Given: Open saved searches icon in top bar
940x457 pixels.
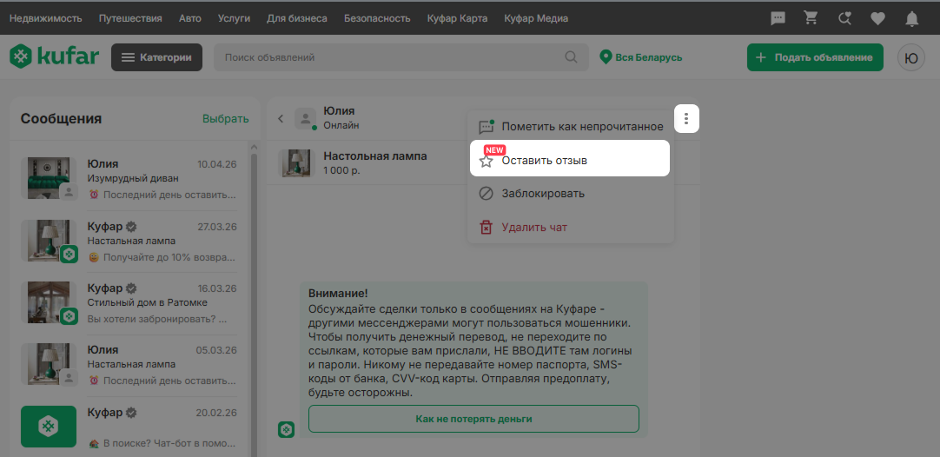Looking at the screenshot, I should (844, 18).
